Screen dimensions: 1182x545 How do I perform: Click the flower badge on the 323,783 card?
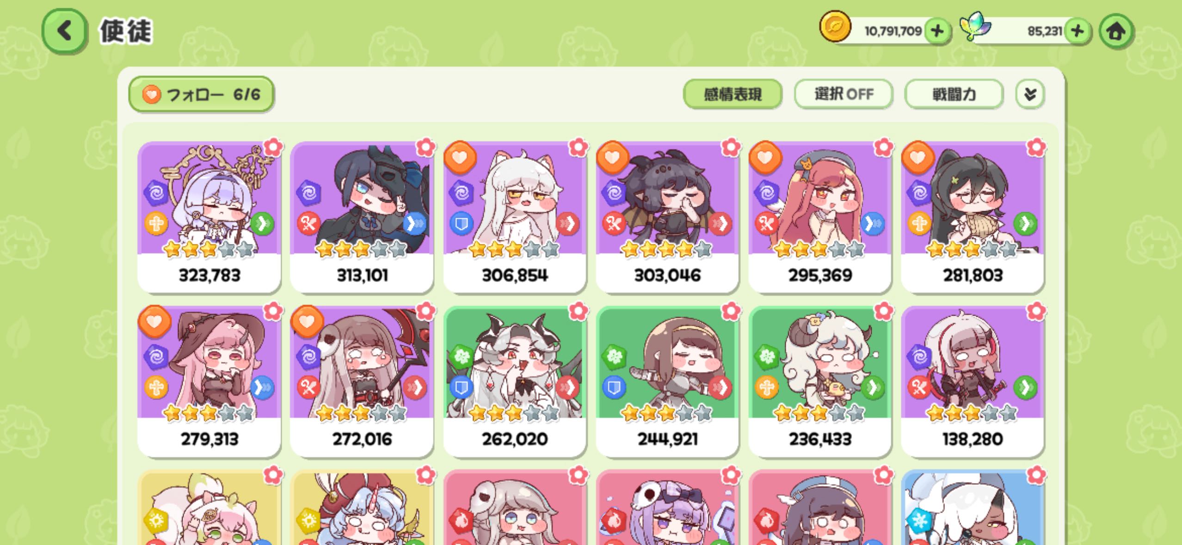tap(273, 147)
